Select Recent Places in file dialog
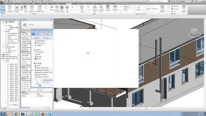The image size is (206, 116). (x=40, y=41)
